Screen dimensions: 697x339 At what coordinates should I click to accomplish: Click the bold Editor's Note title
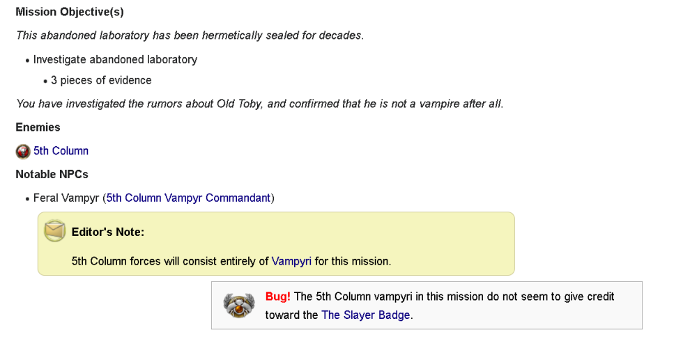[108, 232]
